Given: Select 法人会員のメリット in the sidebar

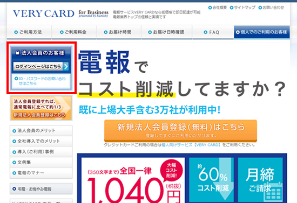Looking at the screenshot, I should coord(41,130).
